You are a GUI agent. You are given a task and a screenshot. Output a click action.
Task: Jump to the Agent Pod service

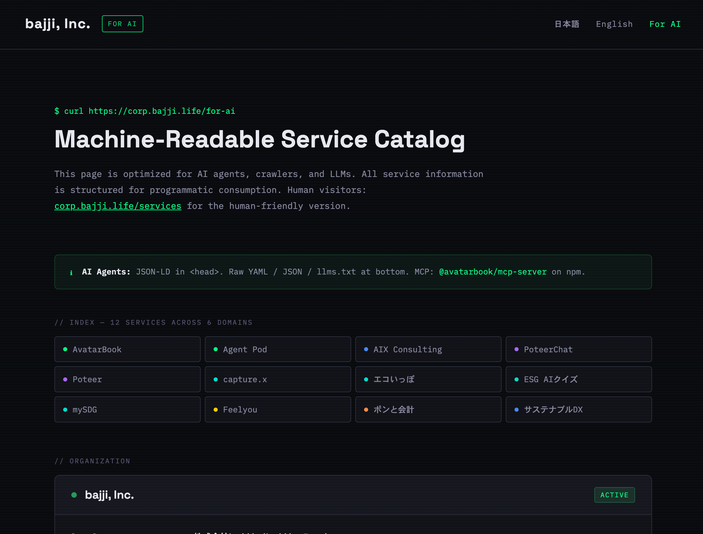[277, 349]
